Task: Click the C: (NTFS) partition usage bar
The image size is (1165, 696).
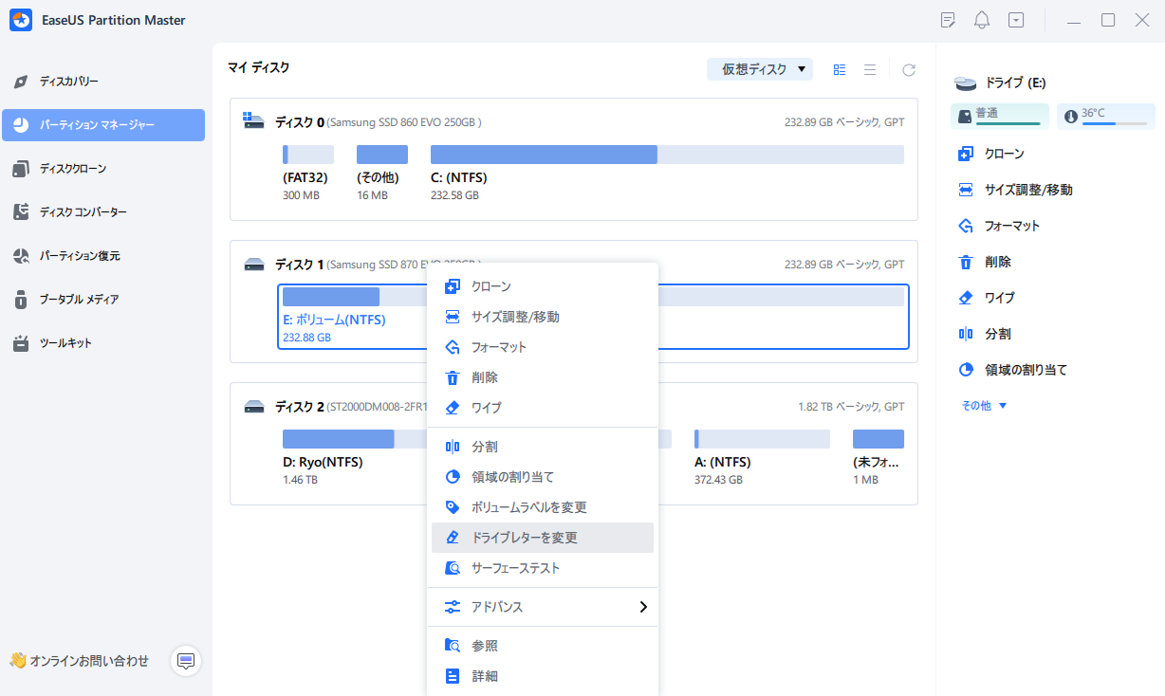Action: click(666, 155)
